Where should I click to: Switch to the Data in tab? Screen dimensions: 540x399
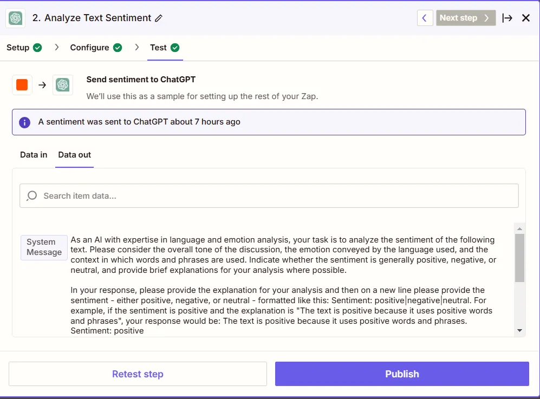(x=33, y=155)
